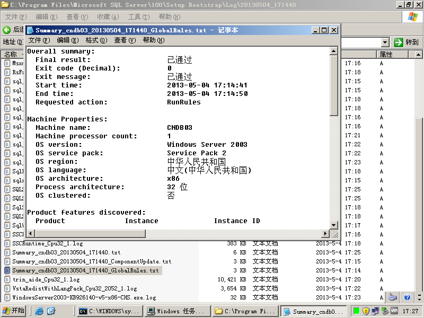Select the trin_aide_Cpu32_1.log file icon

(x=7, y=279)
